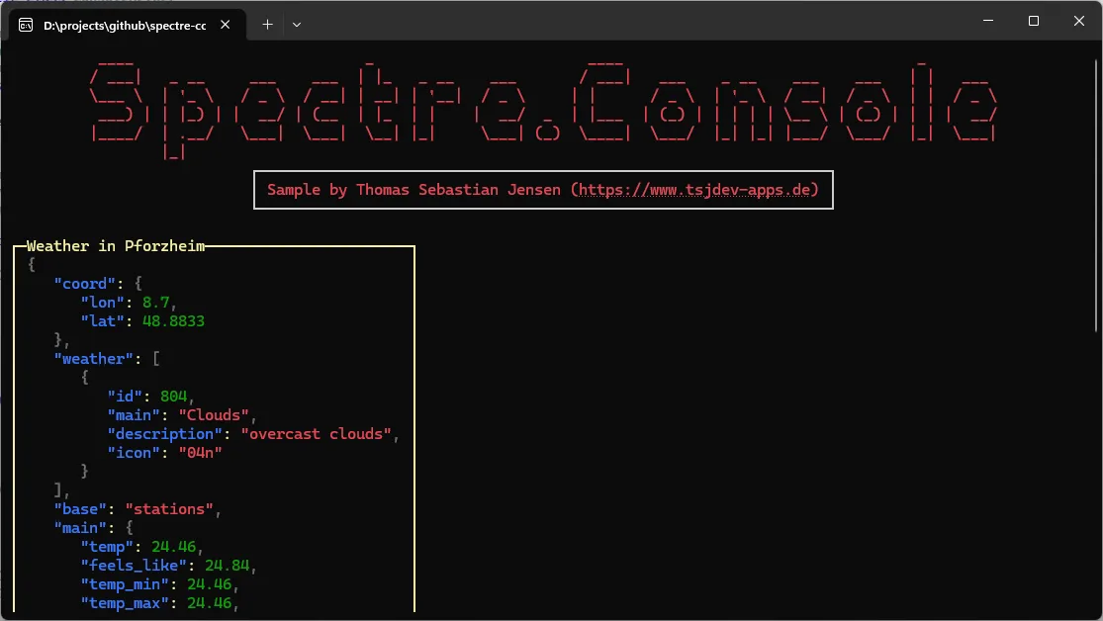
Task: Click the "coord" JSON key
Action: click(84, 284)
